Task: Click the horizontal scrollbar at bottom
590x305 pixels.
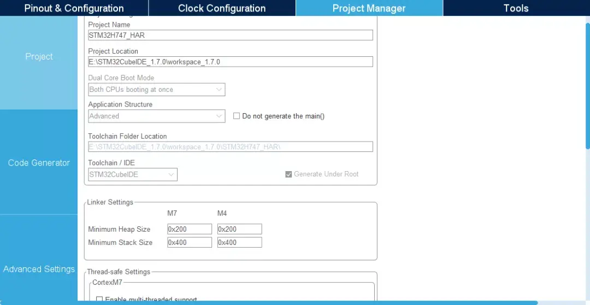Action: pos(269,303)
